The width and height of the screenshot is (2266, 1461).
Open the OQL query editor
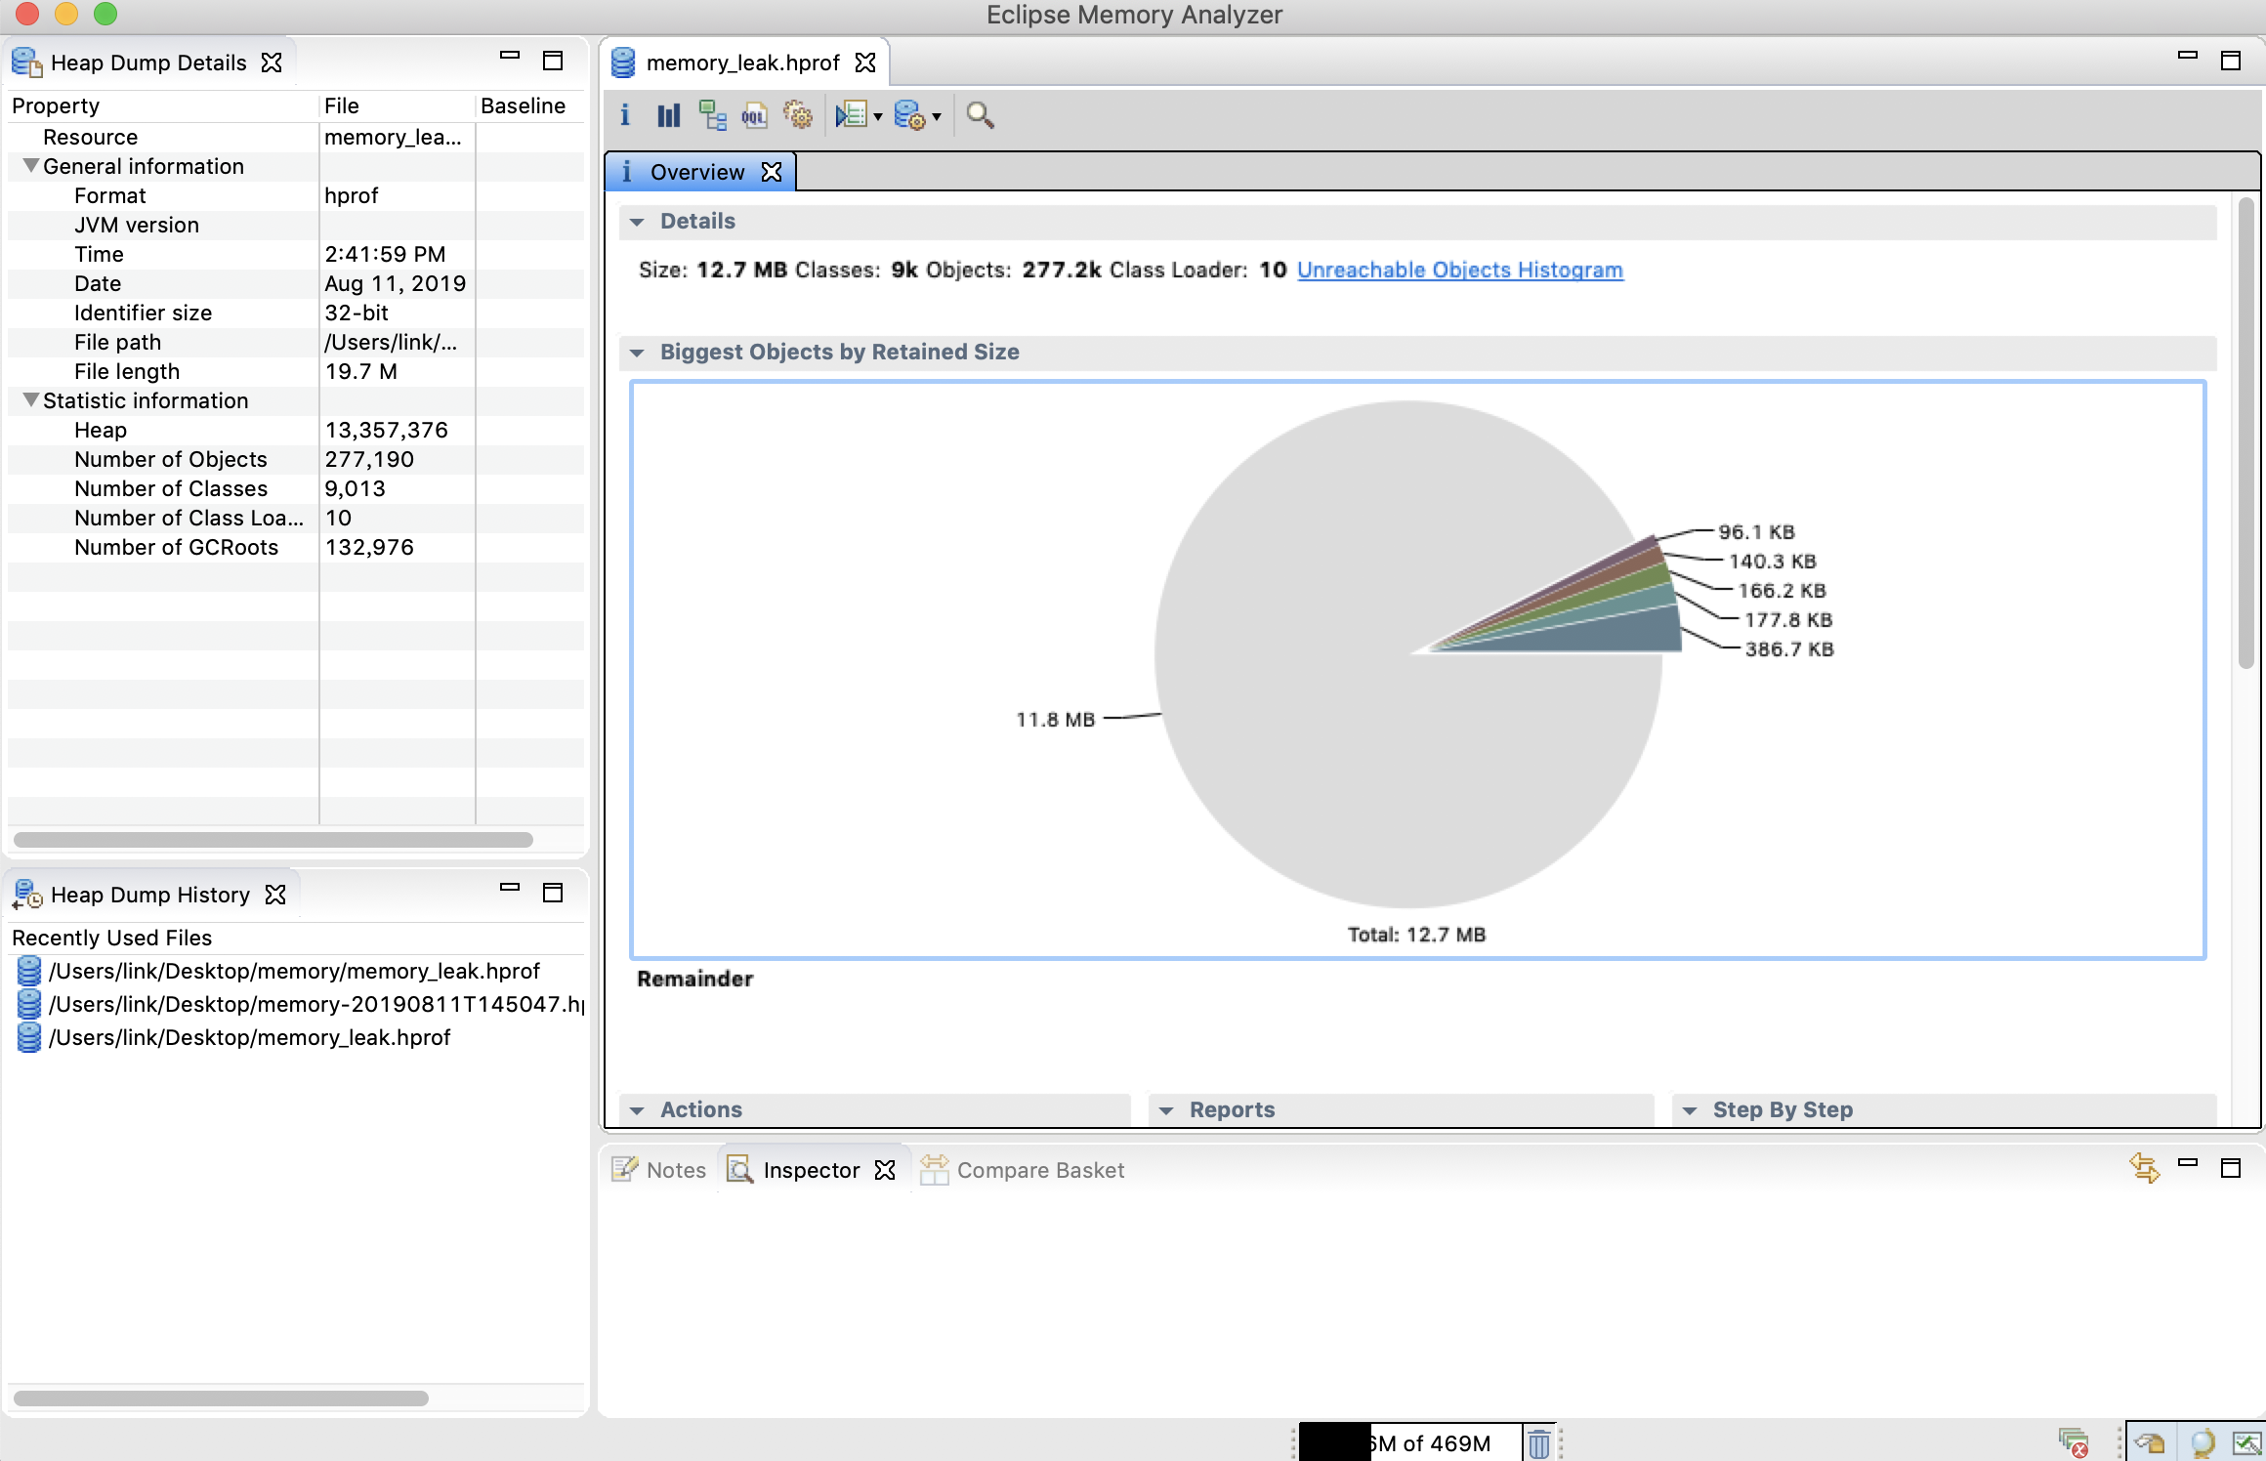pyautogui.click(x=754, y=115)
